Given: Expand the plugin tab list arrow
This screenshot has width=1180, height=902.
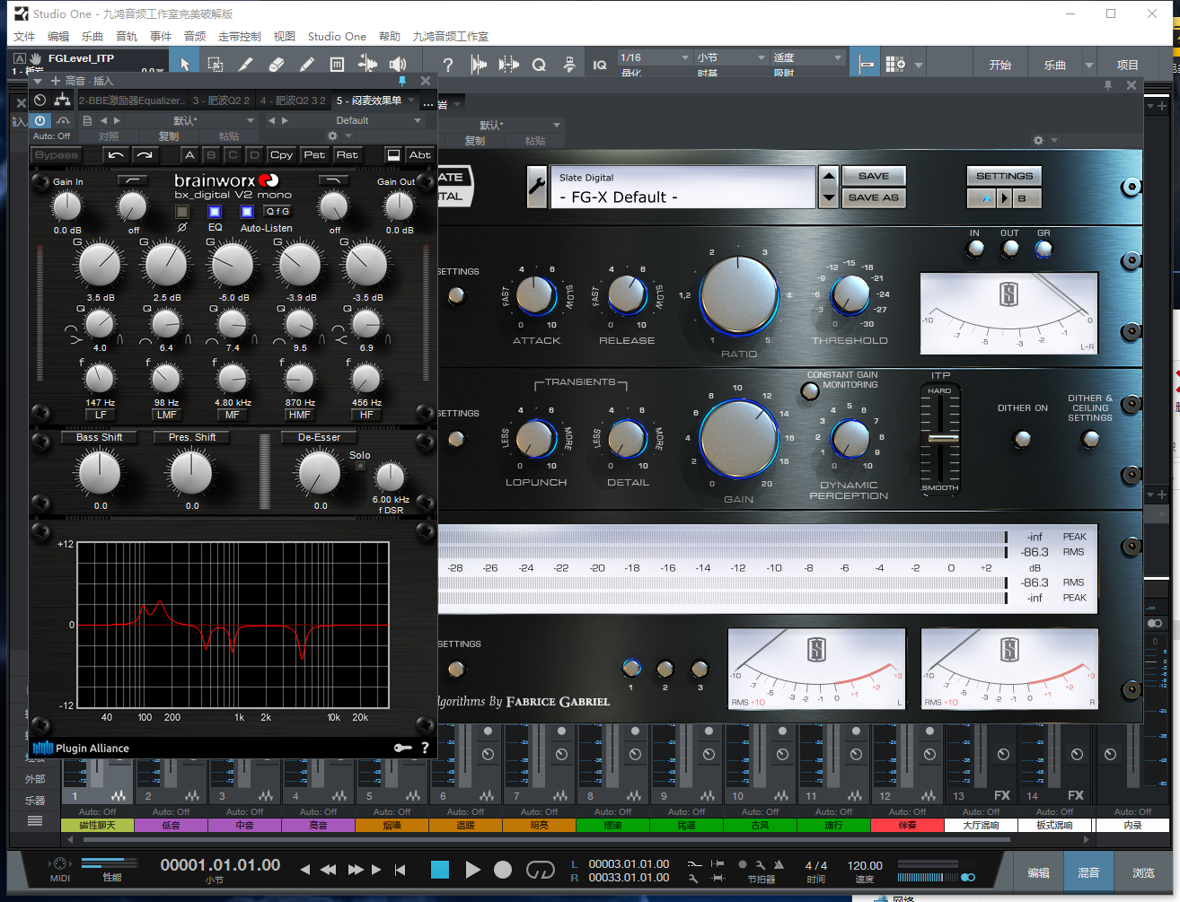Looking at the screenshot, I should pyautogui.click(x=412, y=101).
